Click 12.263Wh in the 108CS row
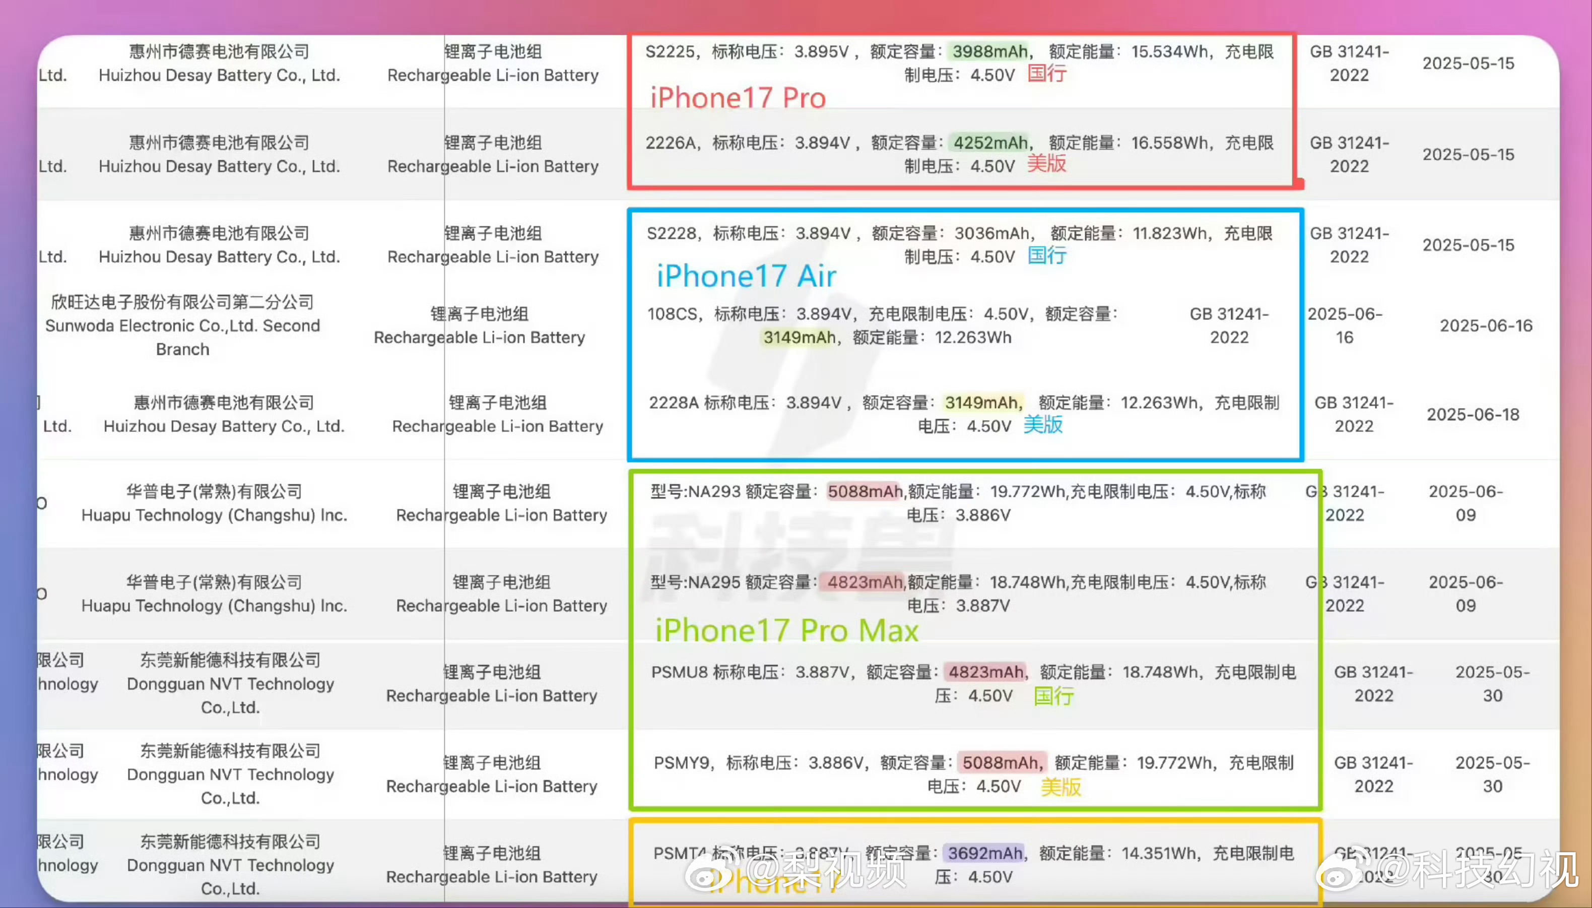Image resolution: width=1592 pixels, height=908 pixels. [x=973, y=338]
